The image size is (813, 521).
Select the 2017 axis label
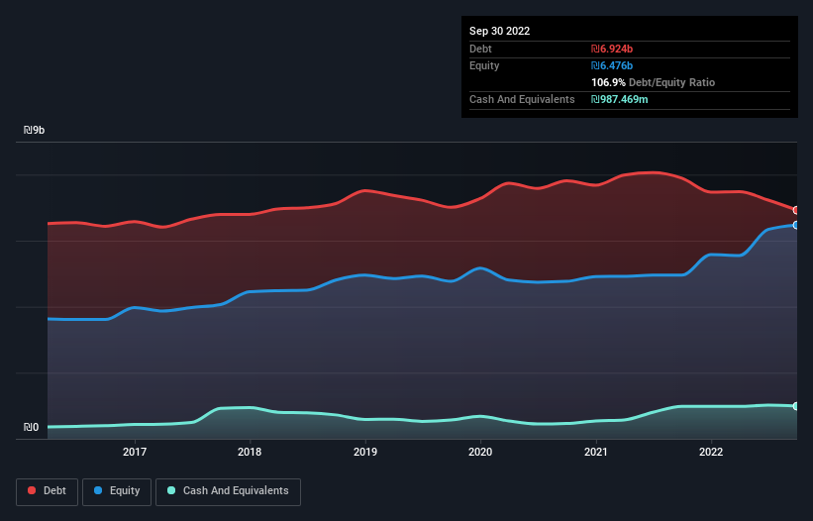(135, 452)
